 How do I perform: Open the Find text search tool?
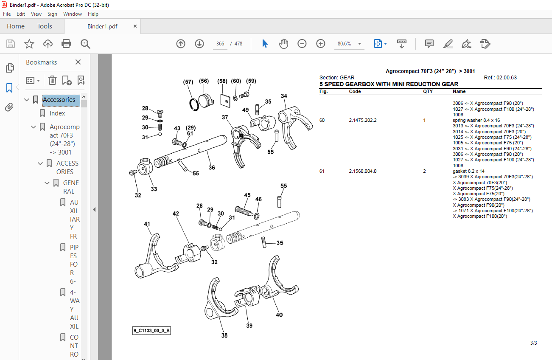pyautogui.click(x=85, y=44)
